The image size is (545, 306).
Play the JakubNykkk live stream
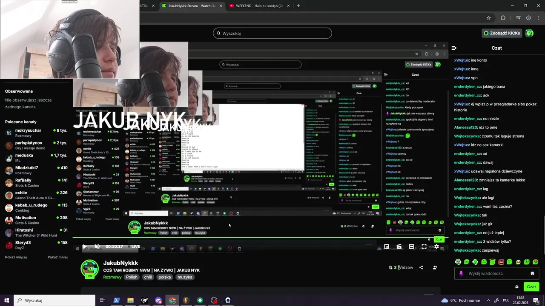[x=84, y=246]
